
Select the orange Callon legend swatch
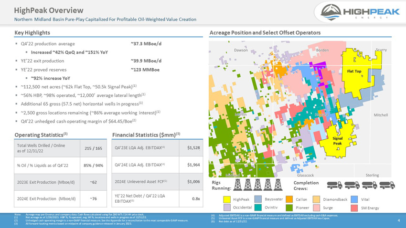pyautogui.click(x=289, y=199)
